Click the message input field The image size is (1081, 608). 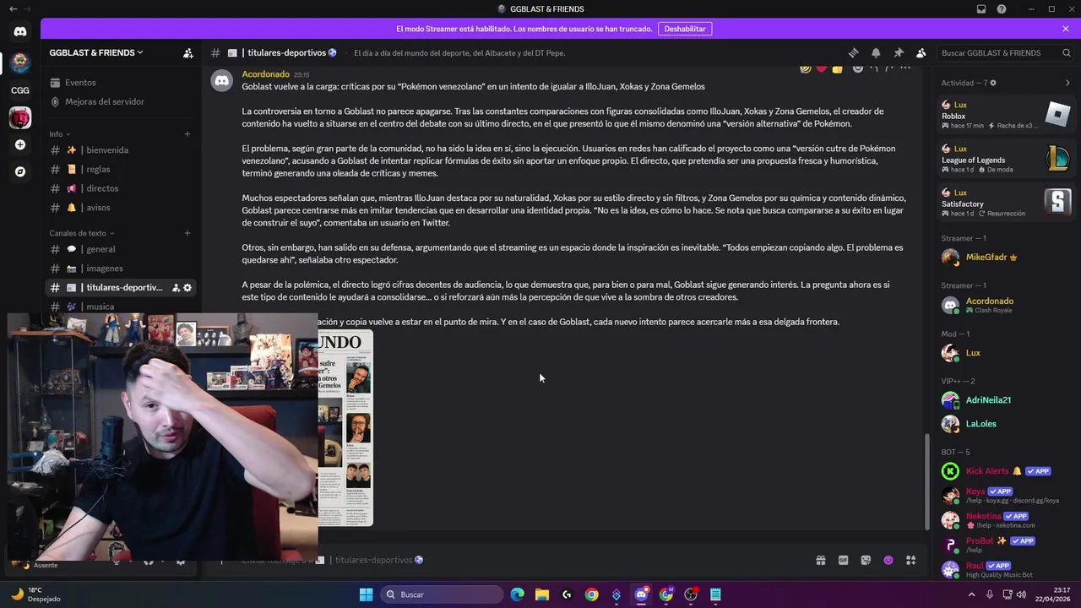566,560
